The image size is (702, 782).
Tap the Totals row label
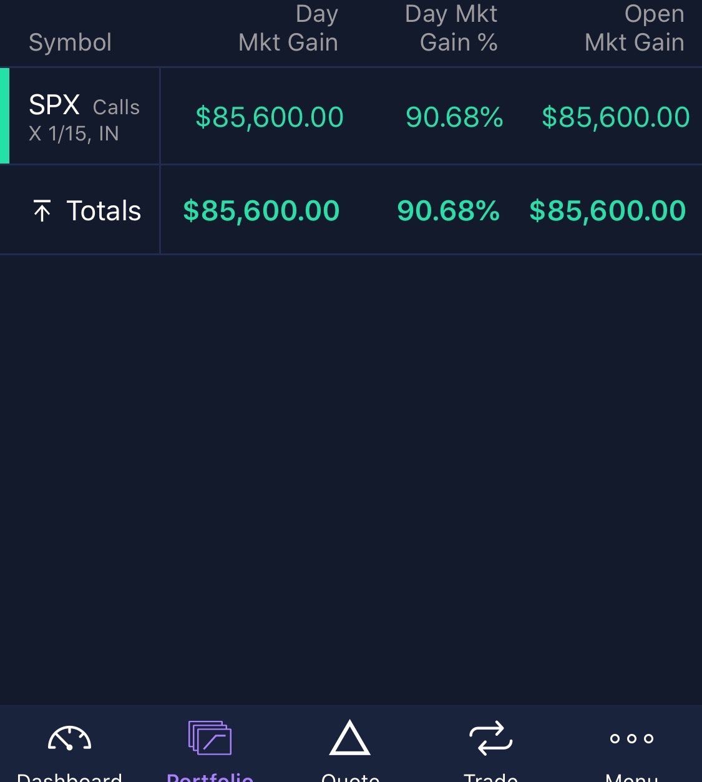[x=104, y=211]
